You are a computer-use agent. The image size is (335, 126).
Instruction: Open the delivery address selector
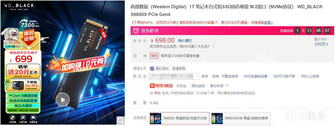174,76
